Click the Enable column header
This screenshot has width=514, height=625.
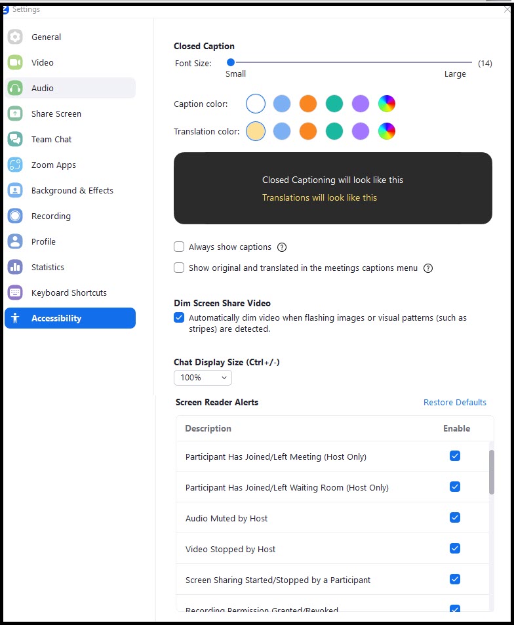coord(456,428)
